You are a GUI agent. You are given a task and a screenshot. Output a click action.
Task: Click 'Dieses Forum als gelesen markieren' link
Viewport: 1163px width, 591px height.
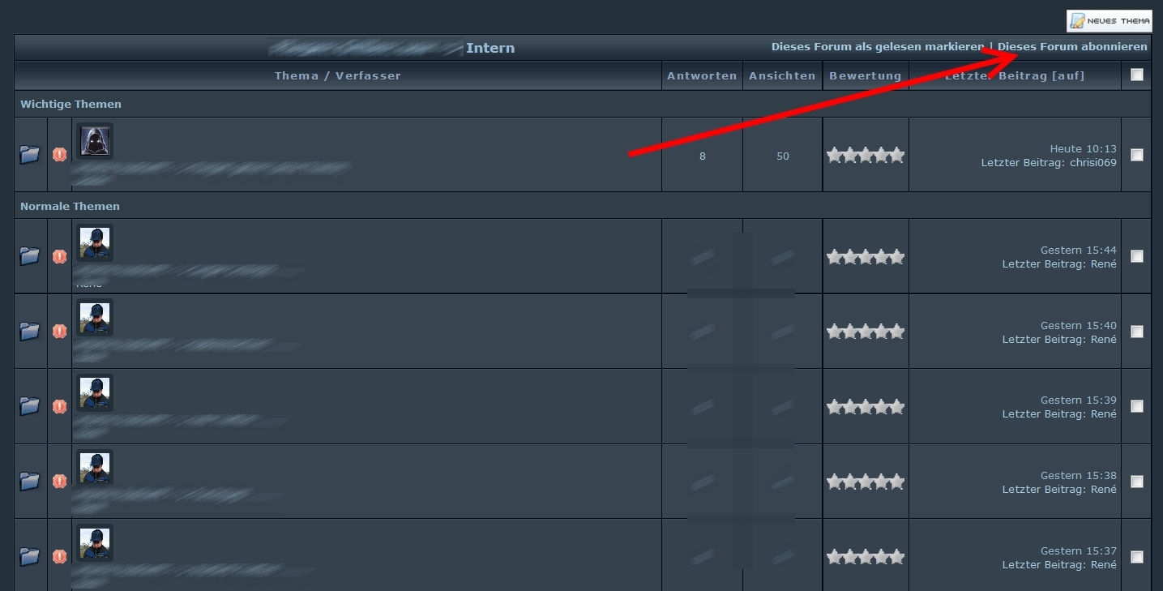[x=877, y=47]
